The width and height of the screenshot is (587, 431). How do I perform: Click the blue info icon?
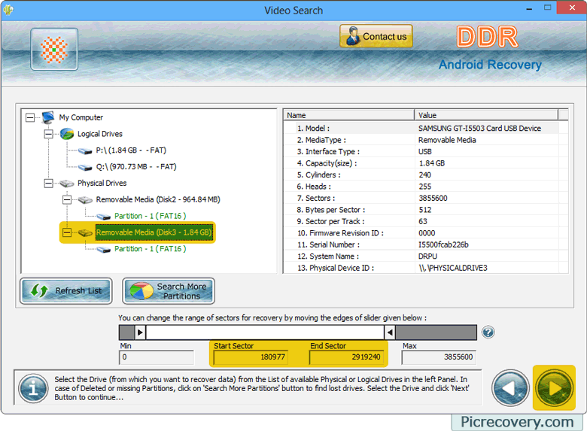click(32, 388)
